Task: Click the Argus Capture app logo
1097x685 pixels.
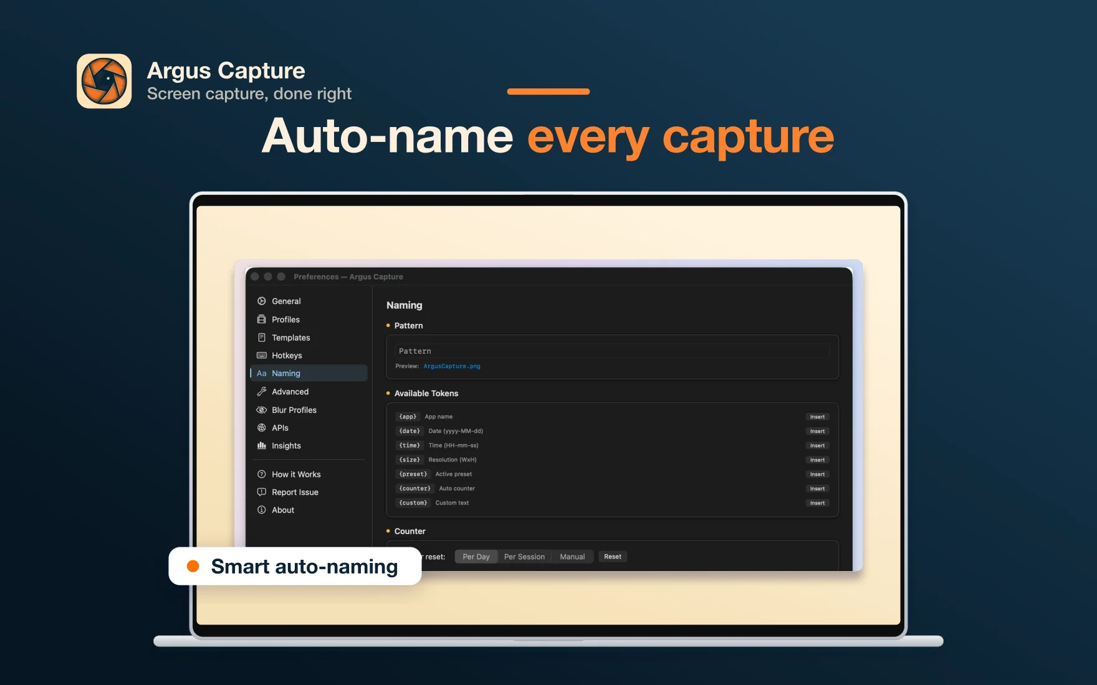Action: 104,81
